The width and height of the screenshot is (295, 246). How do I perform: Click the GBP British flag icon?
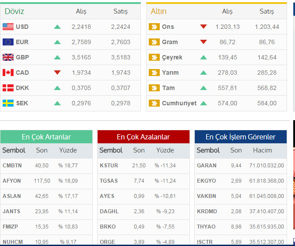click(8, 57)
